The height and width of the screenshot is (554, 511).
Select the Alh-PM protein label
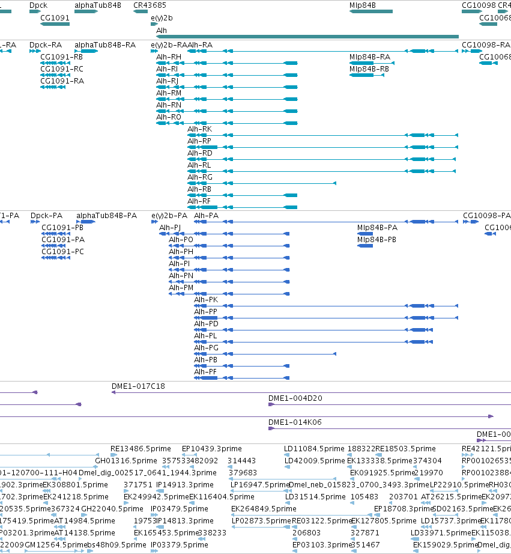181,288
